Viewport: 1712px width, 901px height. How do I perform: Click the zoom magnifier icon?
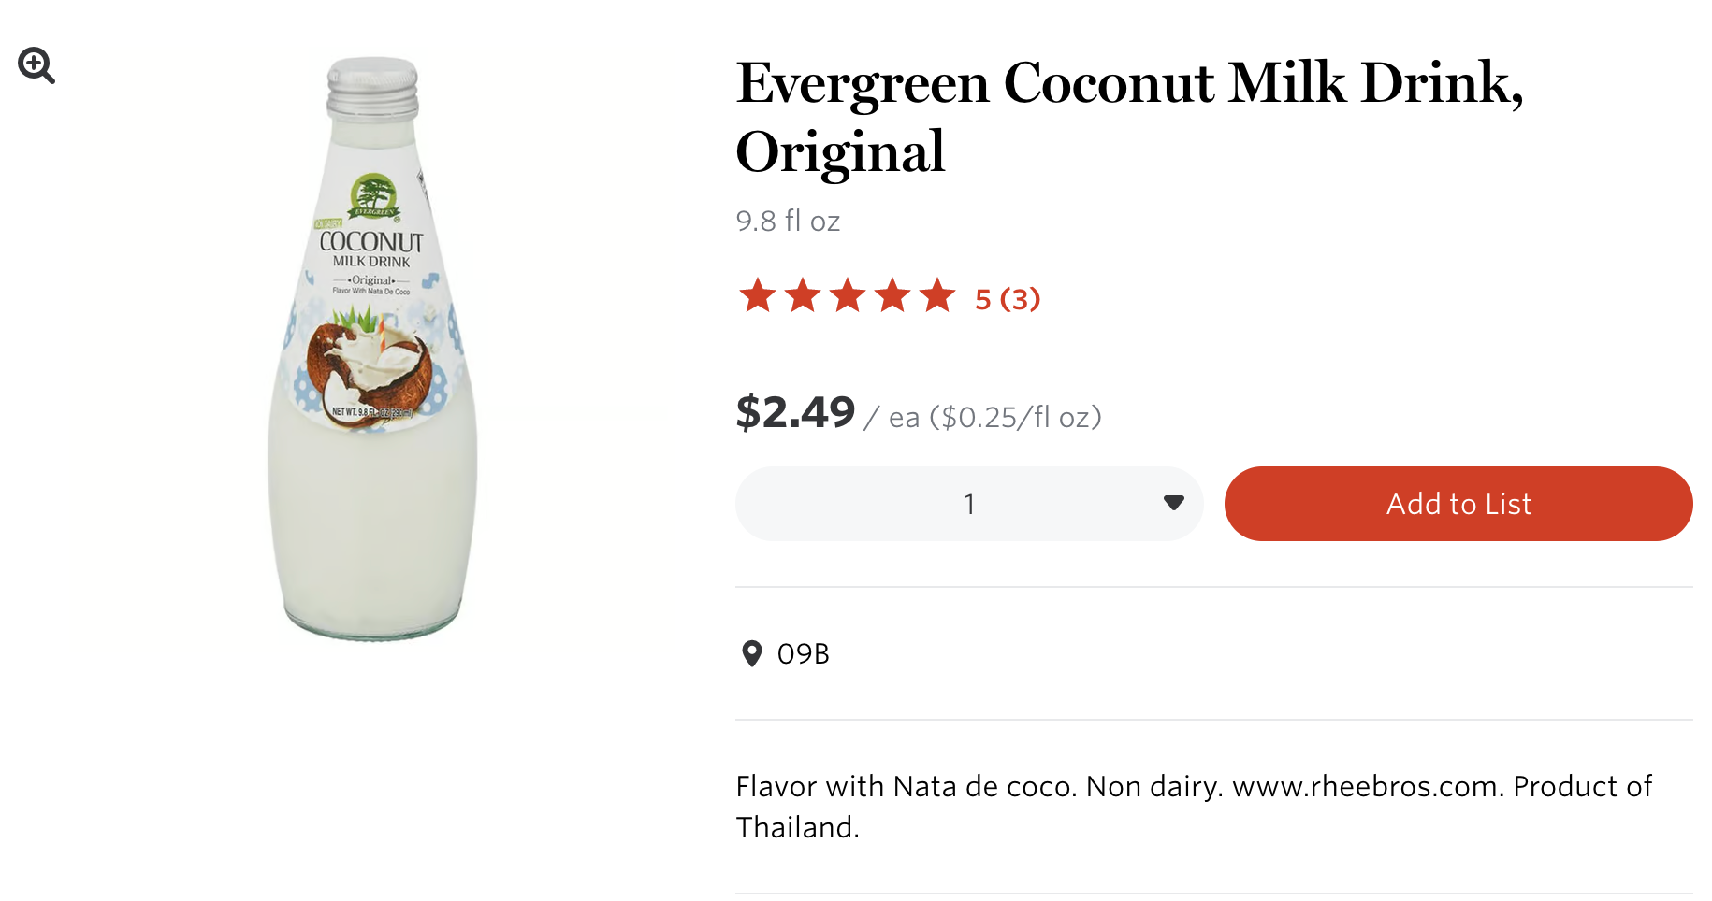pyautogui.click(x=36, y=65)
